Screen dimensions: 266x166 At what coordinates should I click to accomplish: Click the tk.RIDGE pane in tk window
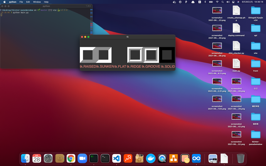pos(135,55)
